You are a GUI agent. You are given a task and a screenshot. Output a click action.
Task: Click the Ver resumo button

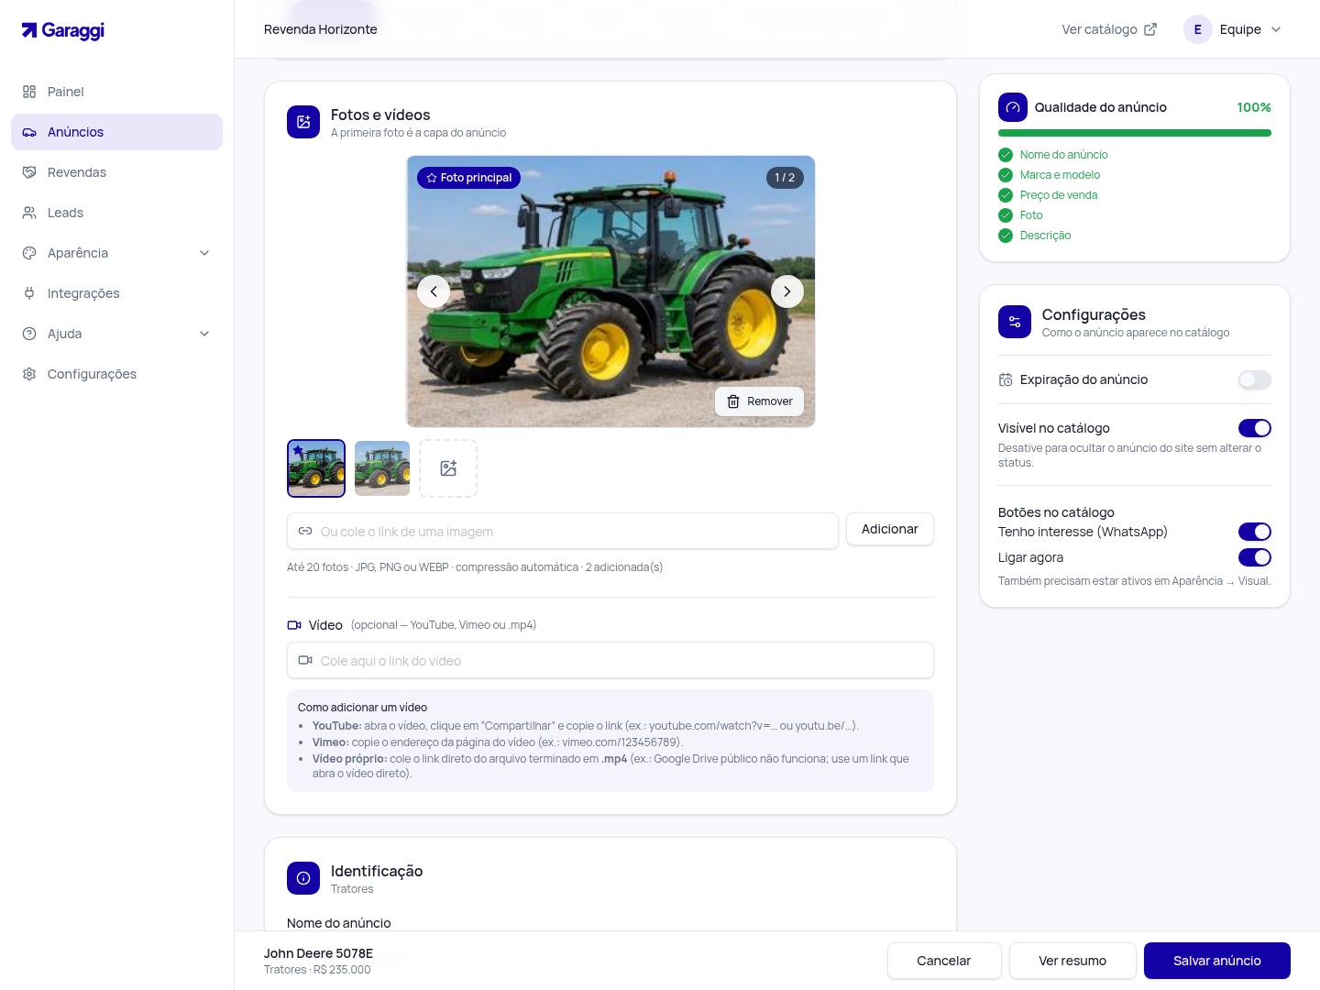1072,961
